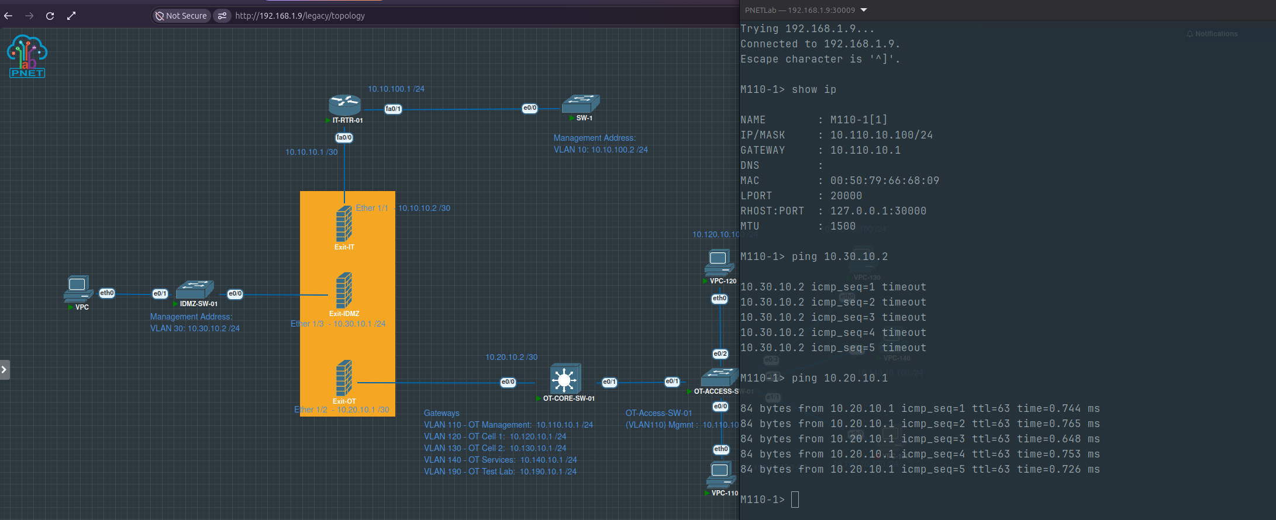This screenshot has width=1276, height=520.
Task: Select the SW-1 switch icon
Action: click(581, 104)
